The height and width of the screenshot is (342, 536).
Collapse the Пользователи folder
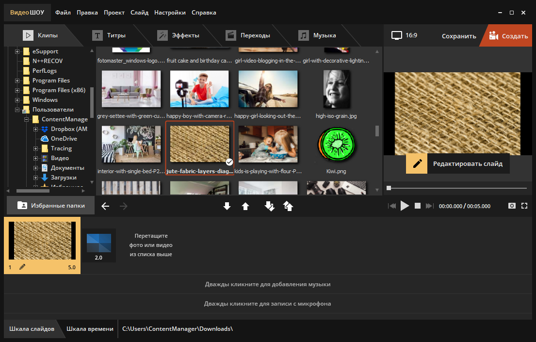pos(17,110)
